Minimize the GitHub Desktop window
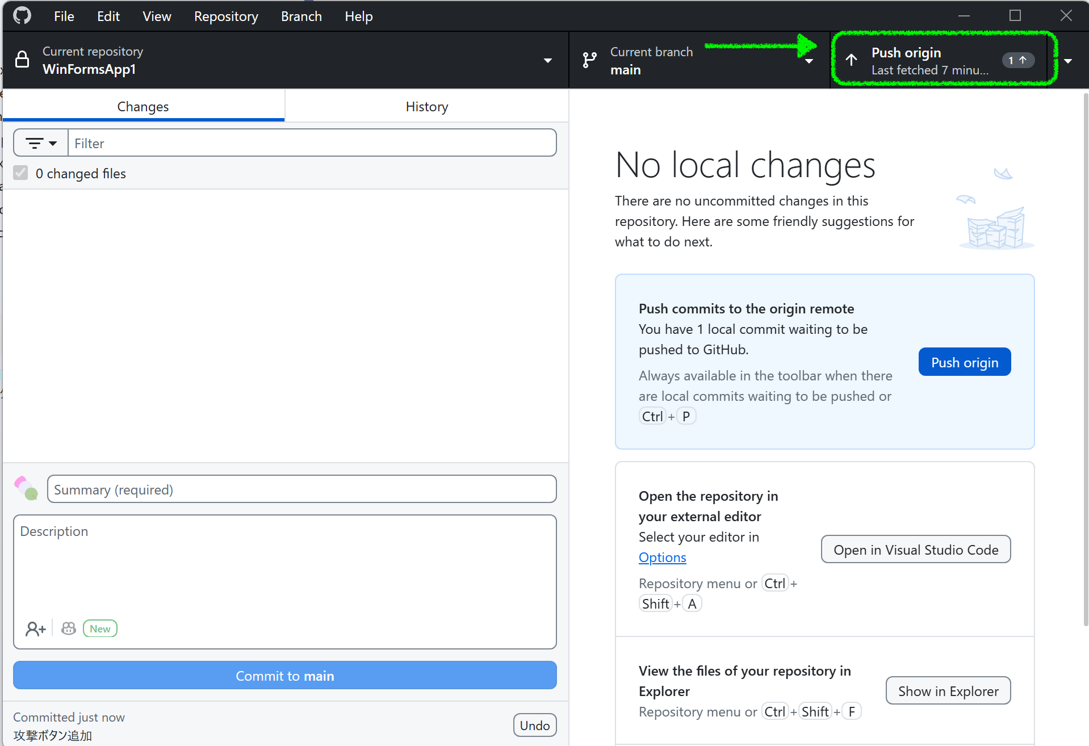 (964, 16)
